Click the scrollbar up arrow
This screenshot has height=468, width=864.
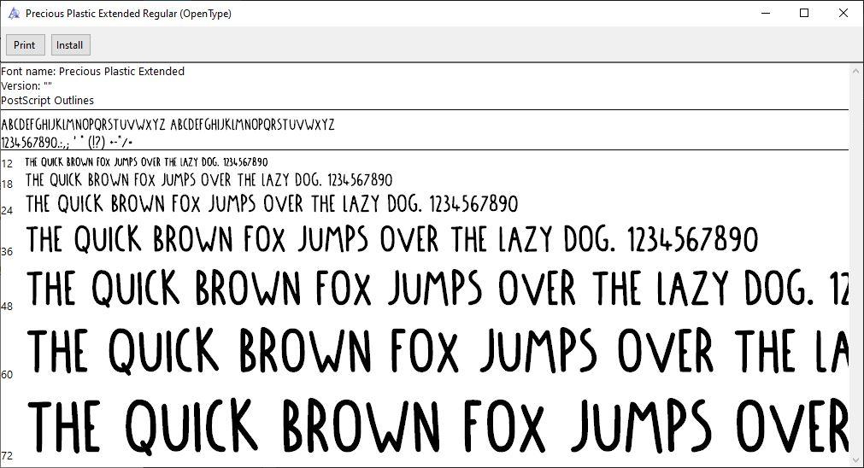click(x=855, y=71)
